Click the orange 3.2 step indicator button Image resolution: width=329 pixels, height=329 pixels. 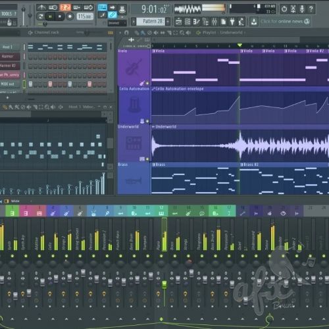65,8
